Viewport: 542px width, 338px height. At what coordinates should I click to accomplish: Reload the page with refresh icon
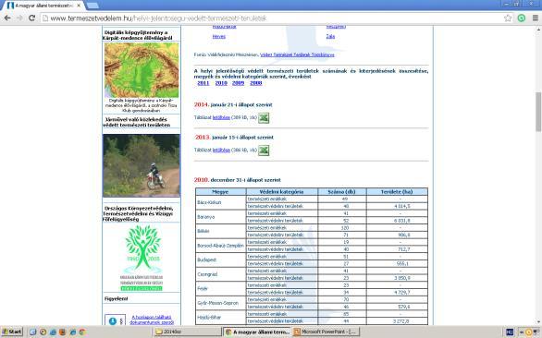pyautogui.click(x=31, y=18)
